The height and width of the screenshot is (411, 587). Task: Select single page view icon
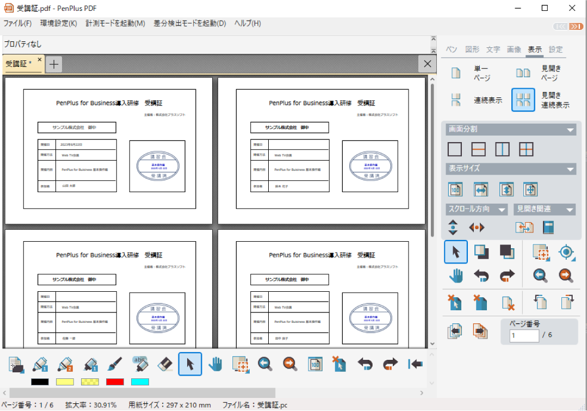coord(455,73)
